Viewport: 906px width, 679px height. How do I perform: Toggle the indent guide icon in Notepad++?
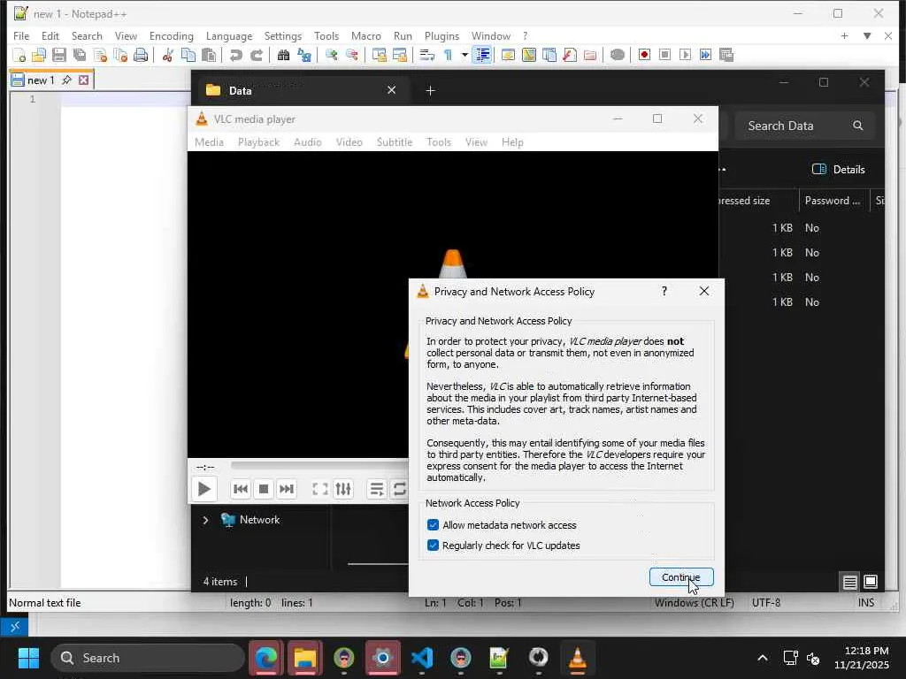[482, 55]
